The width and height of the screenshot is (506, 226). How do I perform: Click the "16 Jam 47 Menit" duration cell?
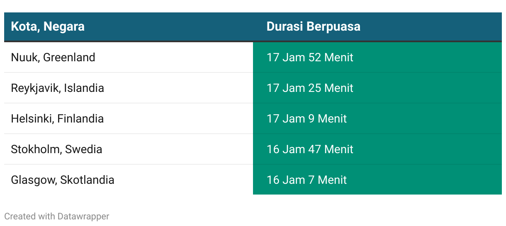(x=377, y=149)
